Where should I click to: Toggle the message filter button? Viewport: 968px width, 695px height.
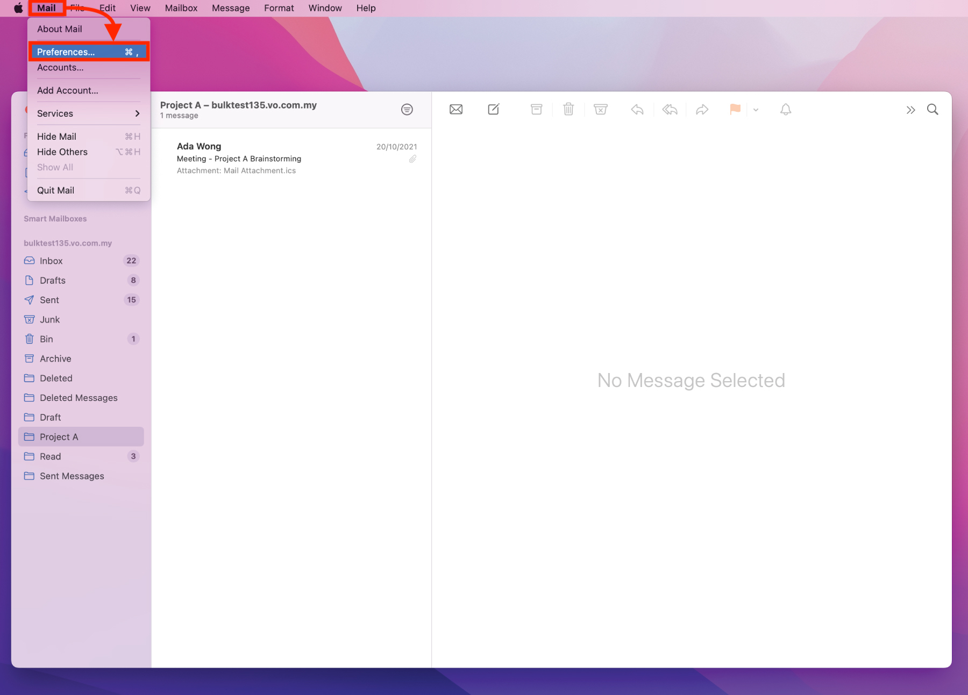pos(407,110)
